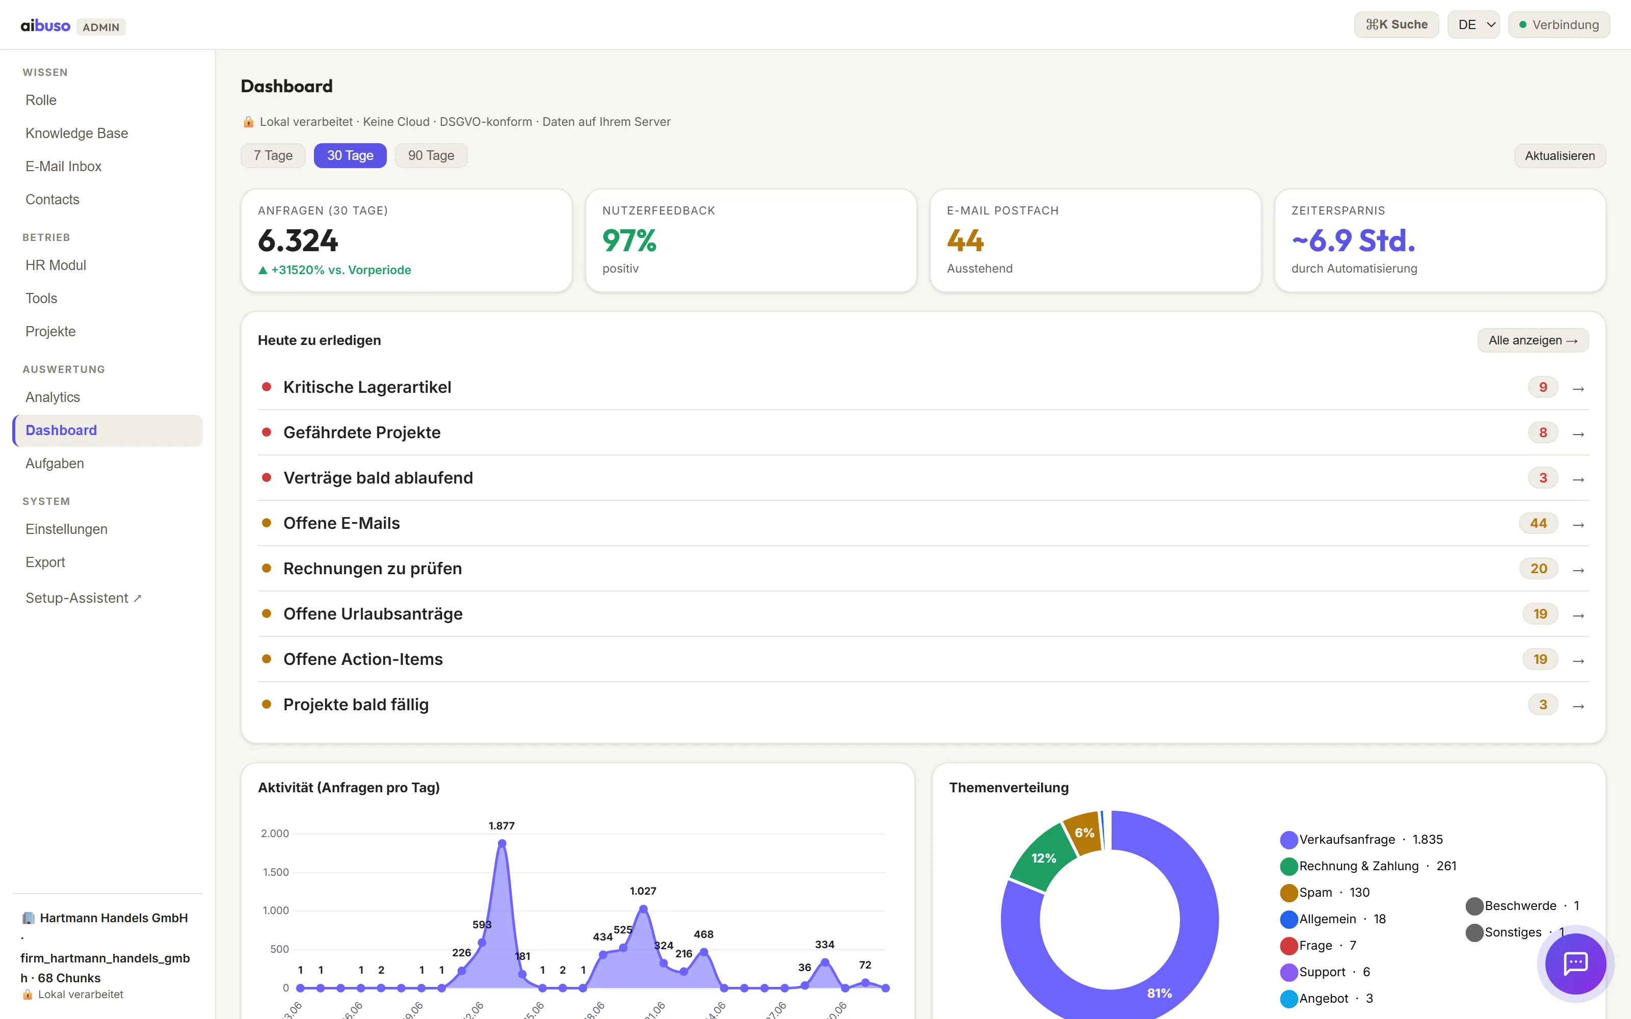Select the 90 Tage range
Image resolution: width=1631 pixels, height=1019 pixels.
(431, 156)
